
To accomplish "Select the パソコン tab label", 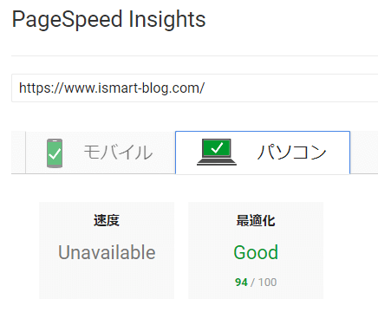I will 292,153.
